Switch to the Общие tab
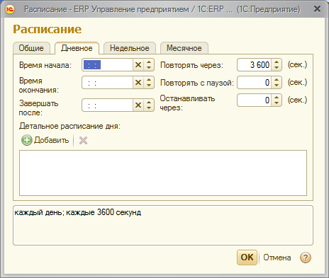The image size is (329, 278). coord(31,48)
